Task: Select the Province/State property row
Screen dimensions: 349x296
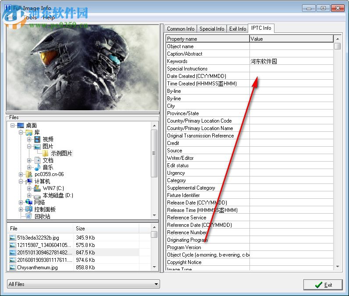Action: (x=250, y=113)
